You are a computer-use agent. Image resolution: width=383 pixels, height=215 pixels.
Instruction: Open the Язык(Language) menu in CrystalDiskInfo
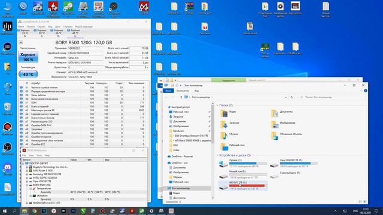pos(84,26)
